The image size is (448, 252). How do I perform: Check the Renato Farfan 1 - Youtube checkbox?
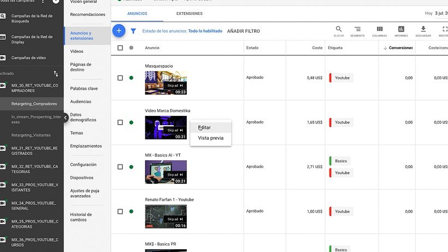[x=120, y=212]
